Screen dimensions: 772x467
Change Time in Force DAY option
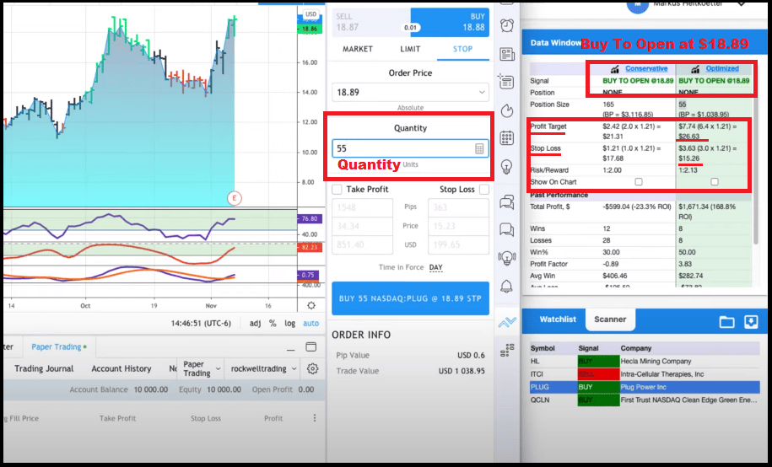[435, 267]
